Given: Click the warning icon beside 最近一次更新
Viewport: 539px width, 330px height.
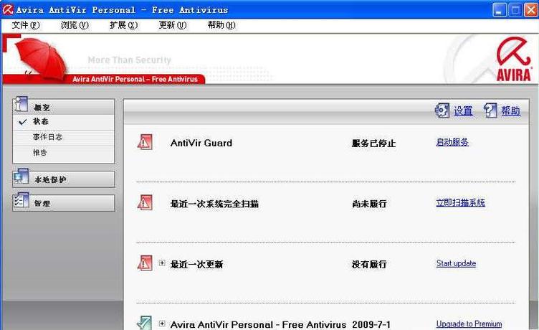Looking at the screenshot, I should [x=145, y=263].
